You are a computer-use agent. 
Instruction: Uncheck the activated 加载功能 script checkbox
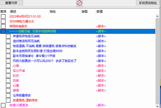(x=3, y=31)
